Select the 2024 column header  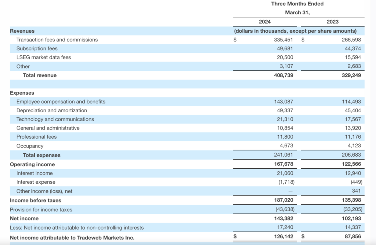click(265, 22)
